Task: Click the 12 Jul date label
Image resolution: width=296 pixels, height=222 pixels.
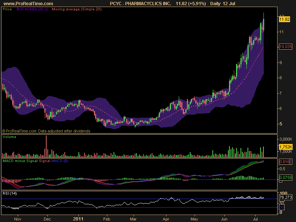Action: click(229, 4)
